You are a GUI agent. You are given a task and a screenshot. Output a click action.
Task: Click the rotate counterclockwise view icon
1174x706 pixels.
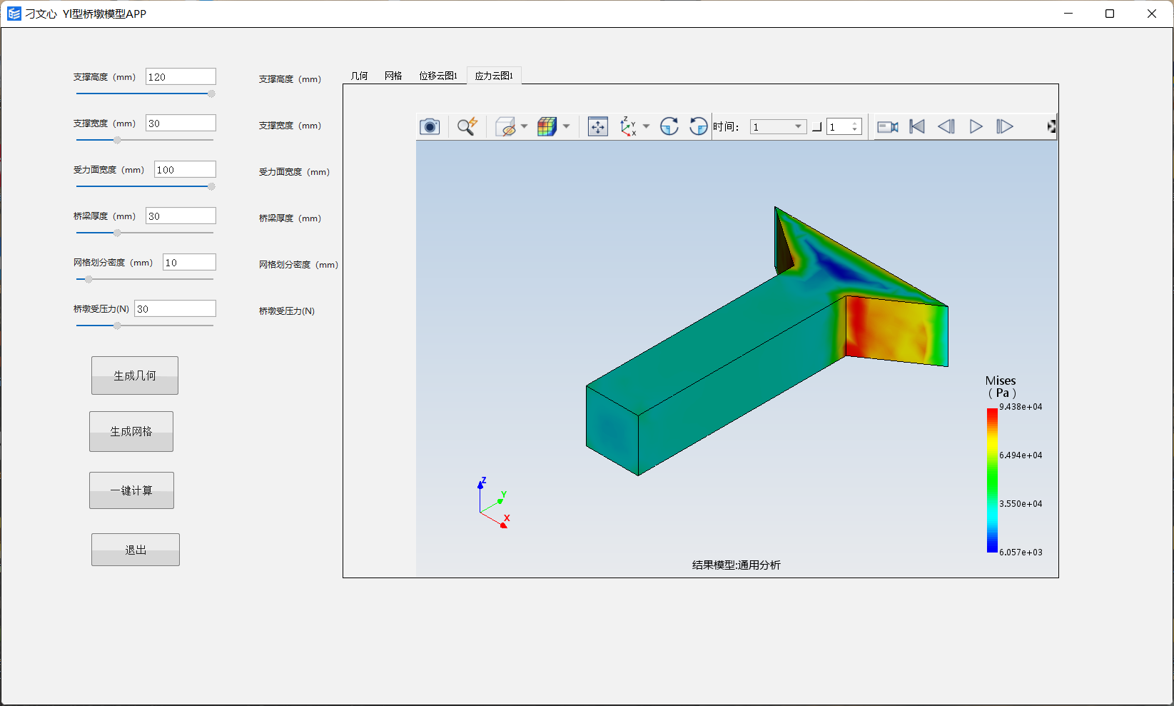[698, 127]
